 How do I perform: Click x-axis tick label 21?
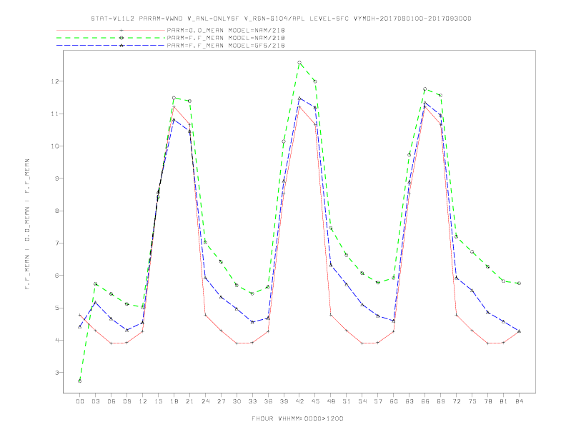[x=189, y=401]
